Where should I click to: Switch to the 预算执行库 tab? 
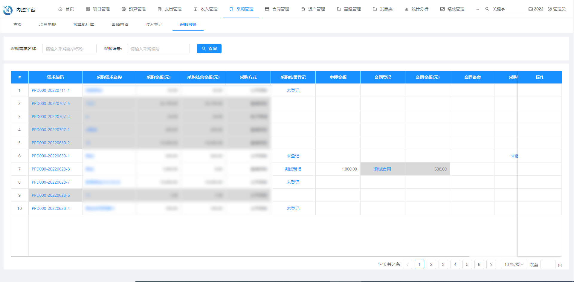coord(83,24)
